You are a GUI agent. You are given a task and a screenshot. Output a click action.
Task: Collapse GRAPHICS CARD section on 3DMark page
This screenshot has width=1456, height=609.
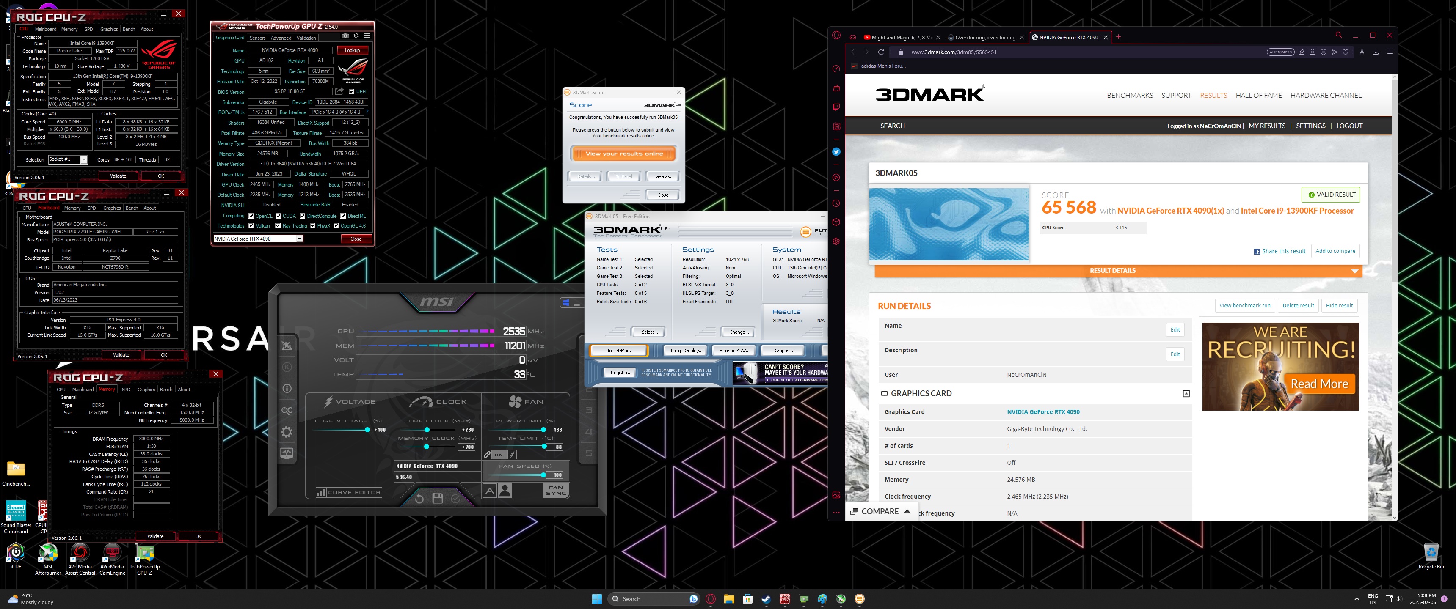(x=1186, y=394)
